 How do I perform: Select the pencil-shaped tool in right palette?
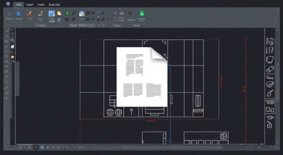[x=270, y=93]
